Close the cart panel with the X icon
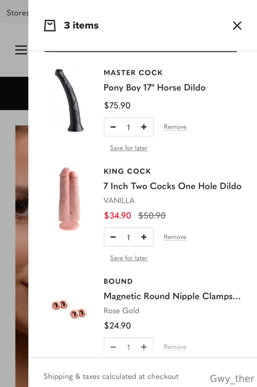Image resolution: width=257 pixels, height=387 pixels. click(x=237, y=25)
